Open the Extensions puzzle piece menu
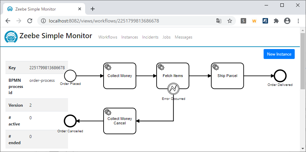The width and height of the screenshot is (306, 152). pos(276,21)
